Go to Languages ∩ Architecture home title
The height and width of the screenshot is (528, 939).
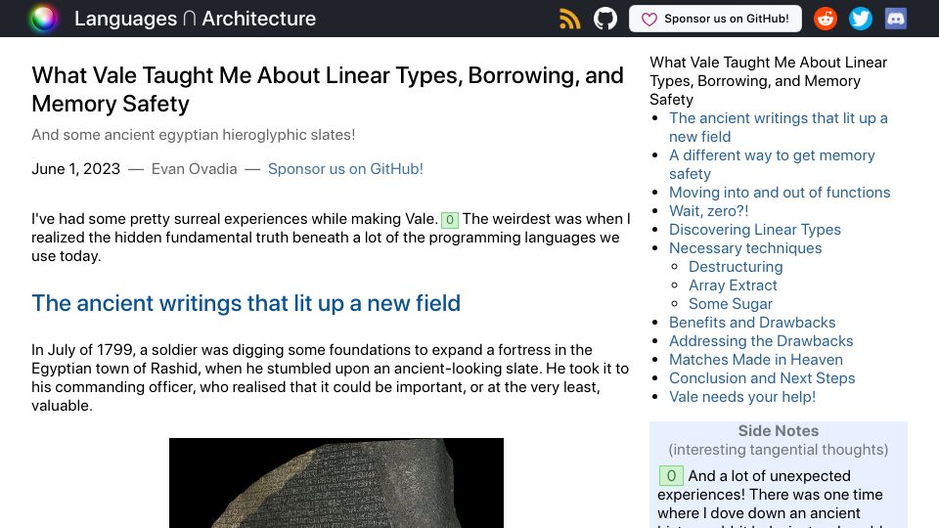[195, 19]
